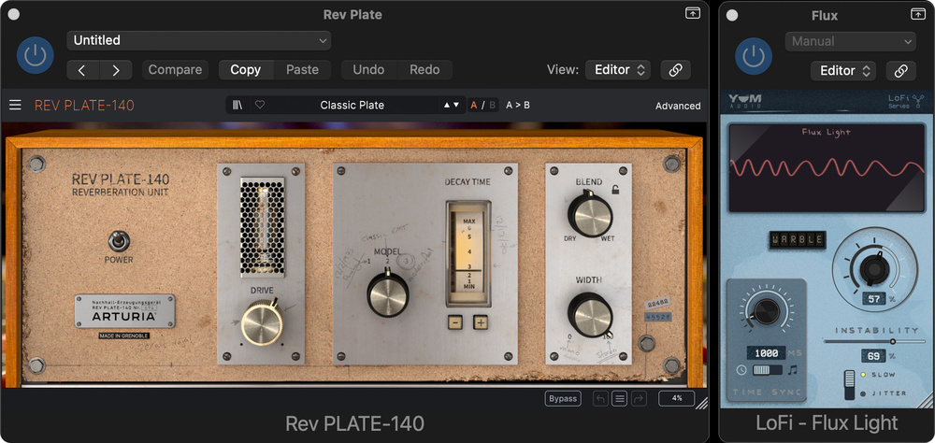Click the decay time minus button
This screenshot has height=443, width=935.
click(454, 322)
